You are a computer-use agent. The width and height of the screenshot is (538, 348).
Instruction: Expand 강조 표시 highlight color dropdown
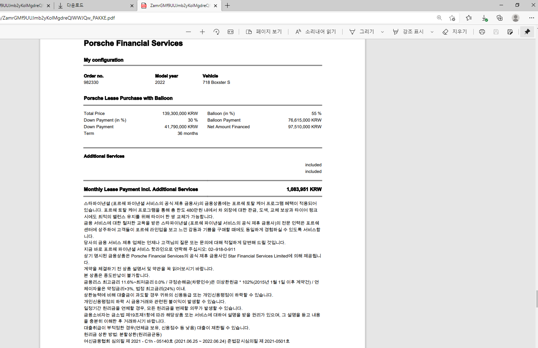coord(432,32)
